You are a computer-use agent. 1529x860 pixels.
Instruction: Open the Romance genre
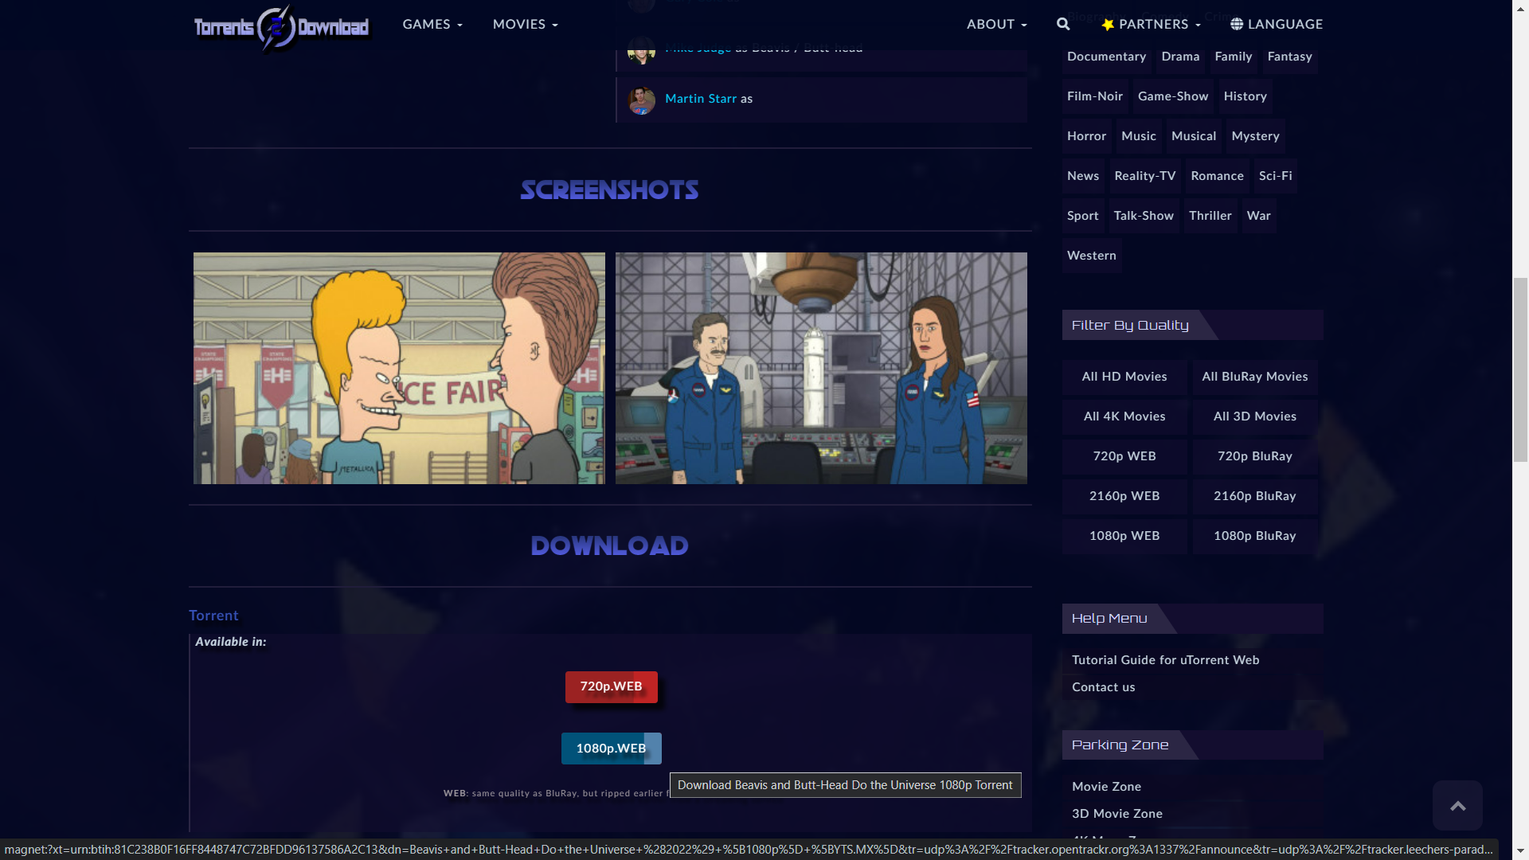click(x=1217, y=176)
